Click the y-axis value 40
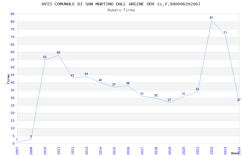The height and width of the screenshot is (156, 242). (13, 83)
